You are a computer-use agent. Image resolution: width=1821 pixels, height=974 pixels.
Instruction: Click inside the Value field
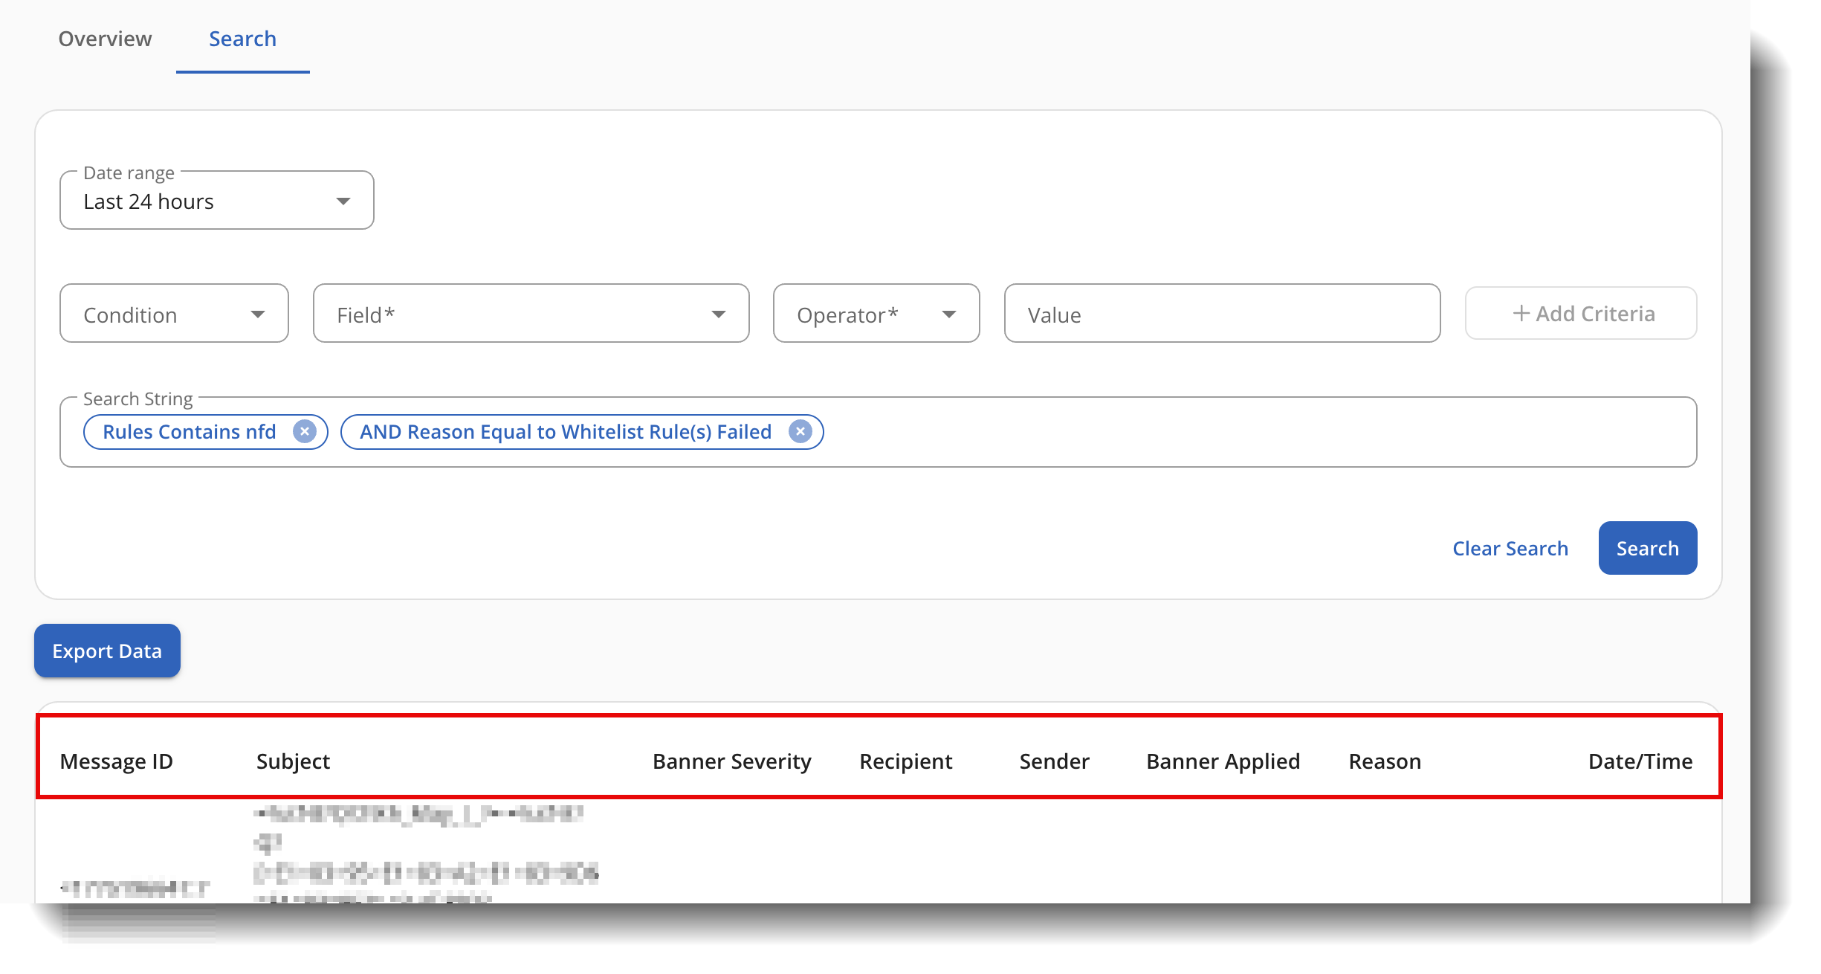pos(1221,314)
